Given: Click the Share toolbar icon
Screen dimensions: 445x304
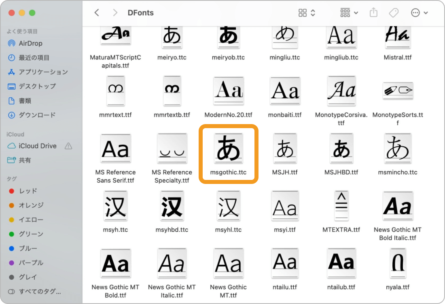Looking at the screenshot, I should click(x=373, y=13).
